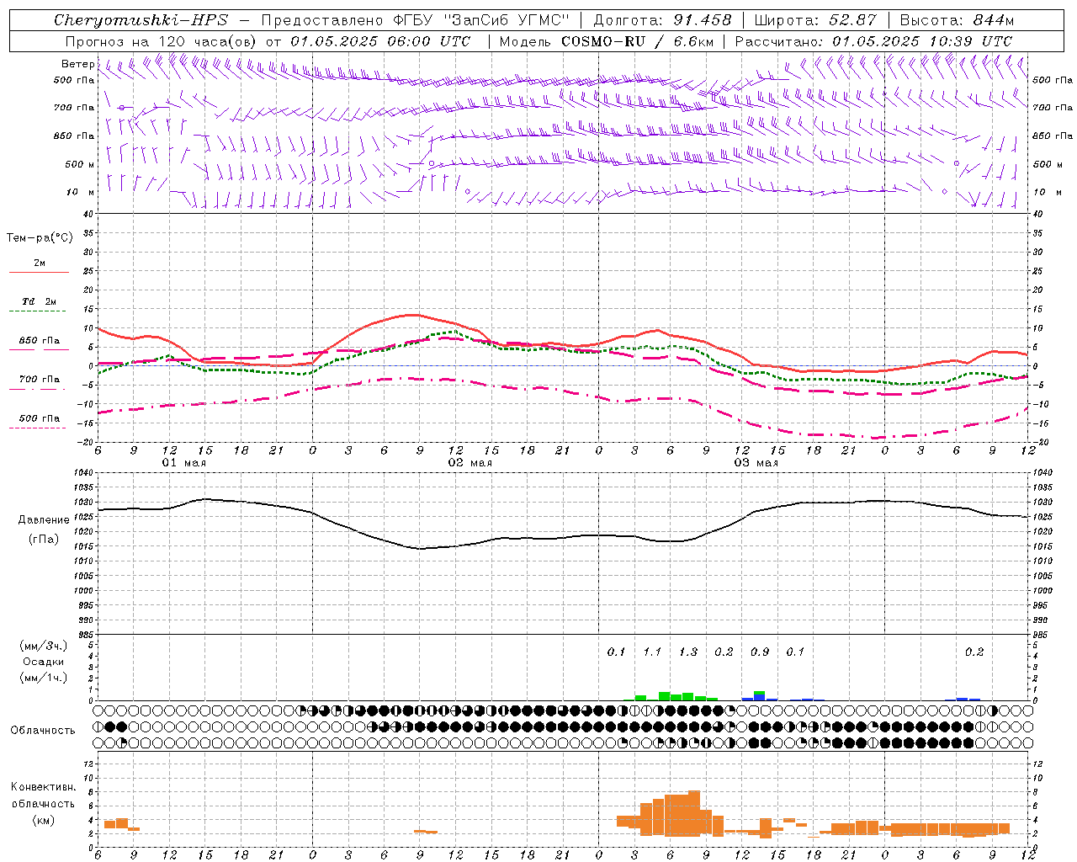Click the "10 м" wind level label on left
Viewport: 1077px width, 862px height.
point(81,192)
